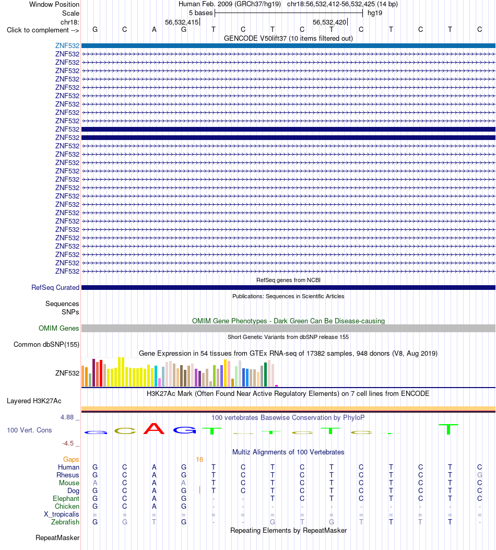Click the 56,532,415 ruler coordinate
496x550 pixels.
(x=182, y=22)
